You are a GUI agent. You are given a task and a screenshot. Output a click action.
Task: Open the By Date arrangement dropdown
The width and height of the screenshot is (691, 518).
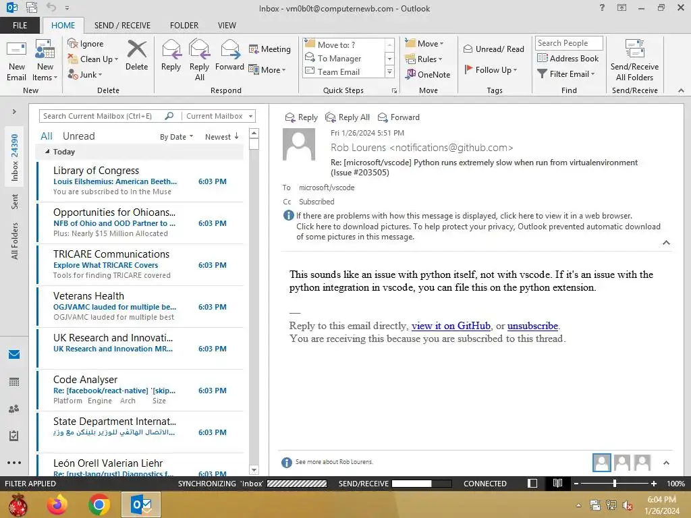tap(176, 136)
